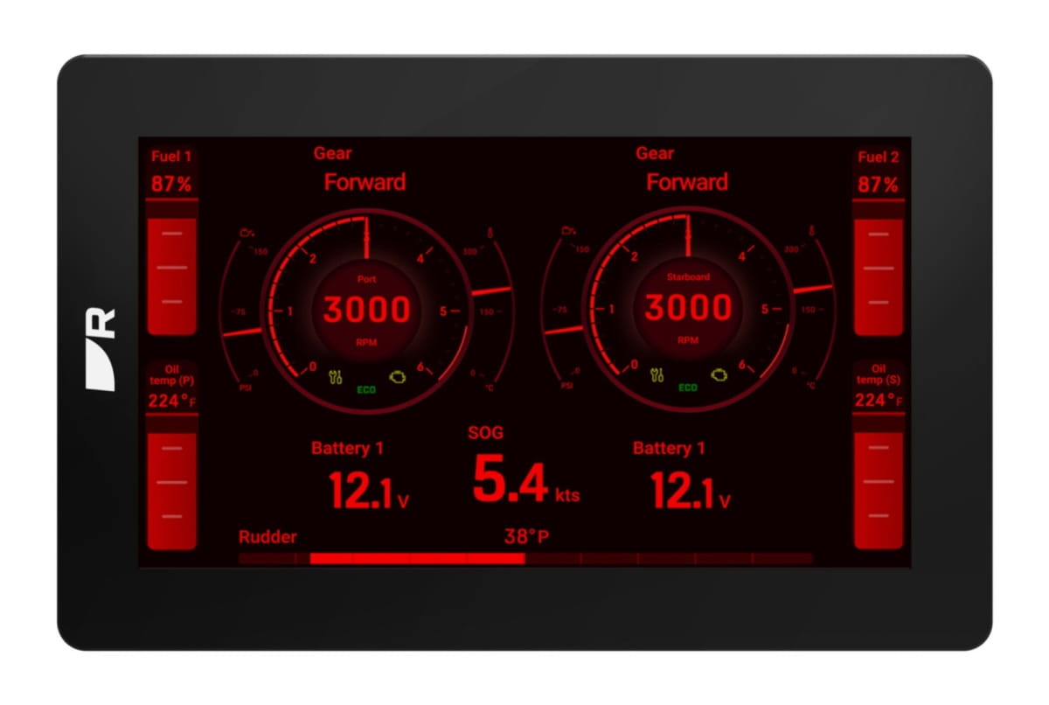
Task: Tap the Port oil pressure can icon
Action: click(x=247, y=233)
